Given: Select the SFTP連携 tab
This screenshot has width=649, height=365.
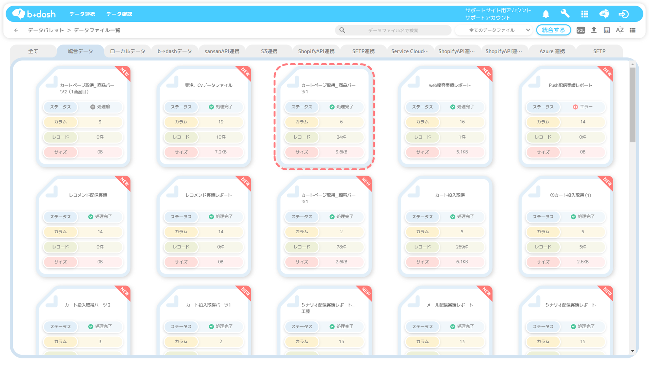Looking at the screenshot, I should pyautogui.click(x=363, y=51).
